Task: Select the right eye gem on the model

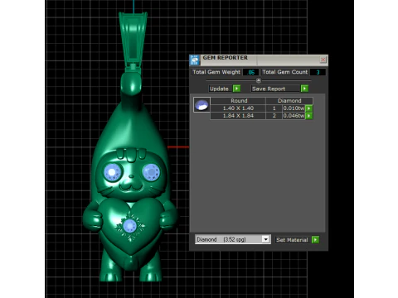Action: coord(151,172)
